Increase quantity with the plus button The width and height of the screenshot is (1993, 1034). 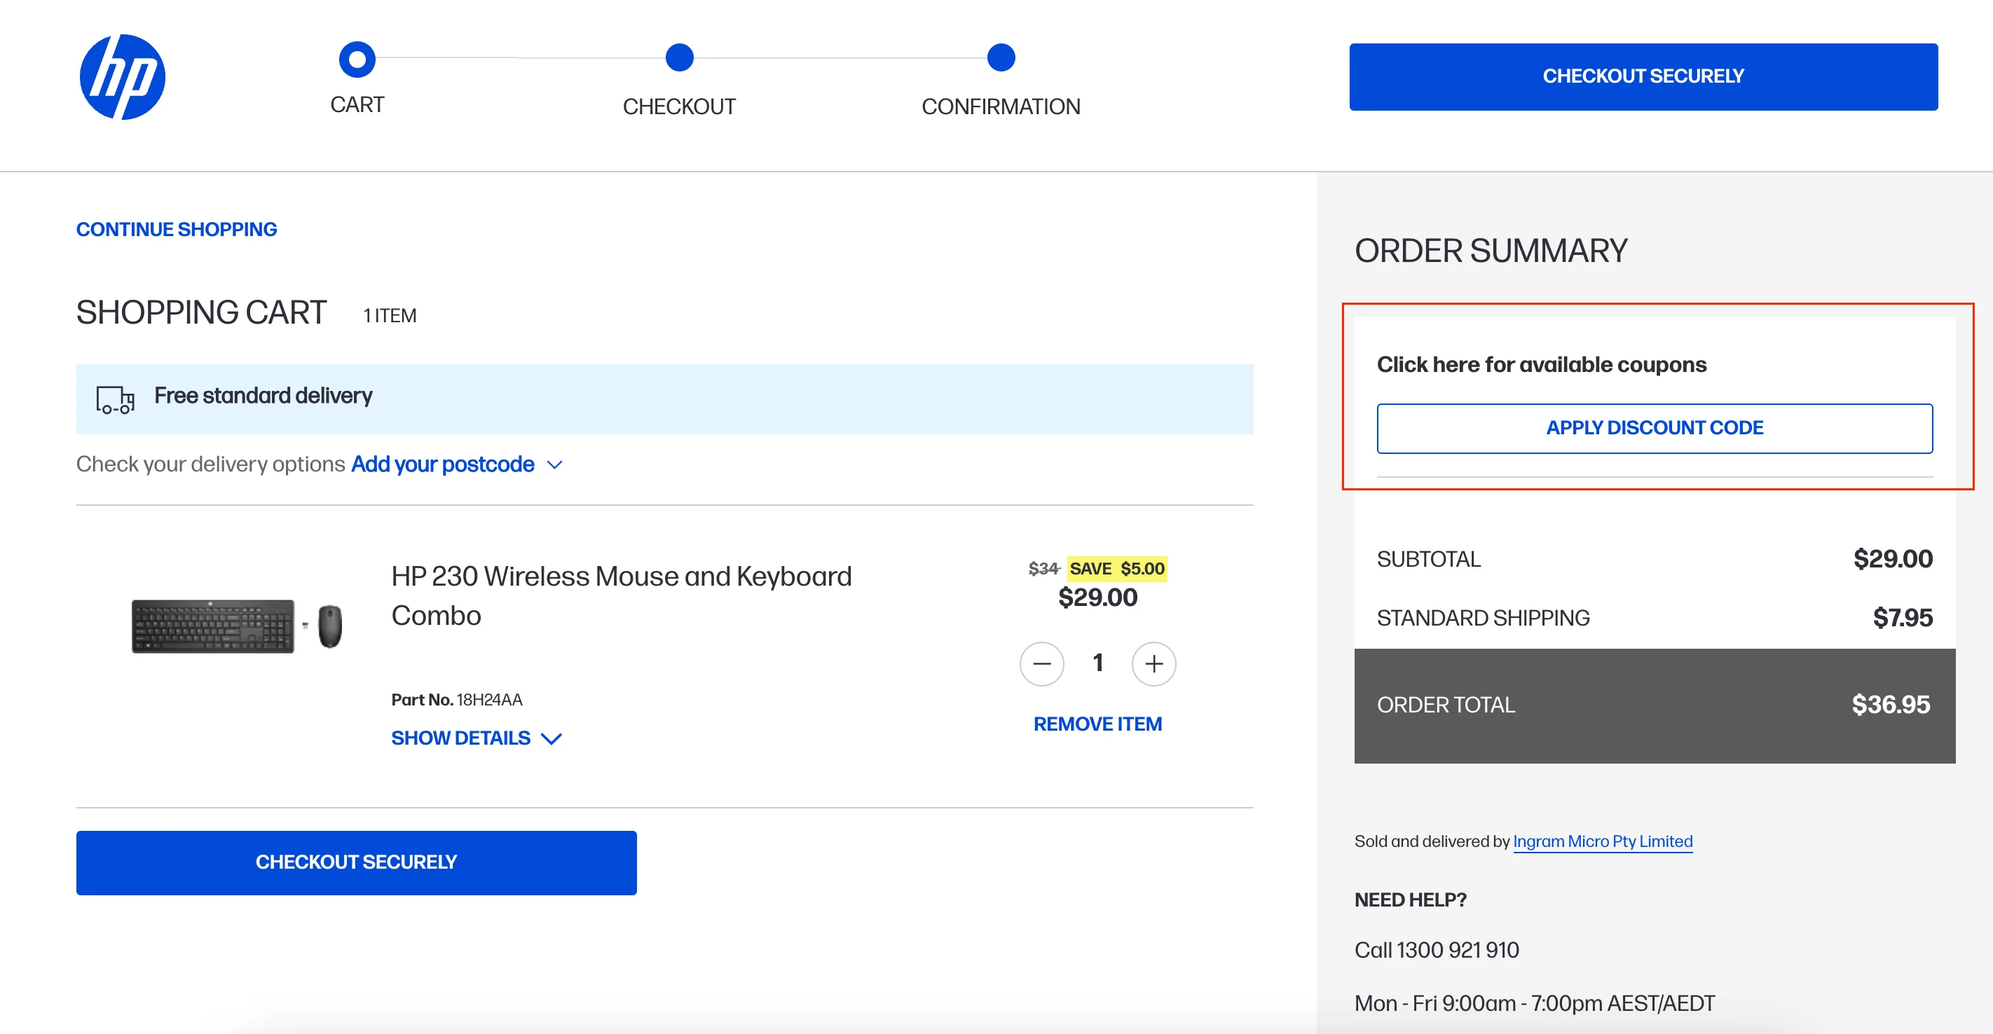1153,663
